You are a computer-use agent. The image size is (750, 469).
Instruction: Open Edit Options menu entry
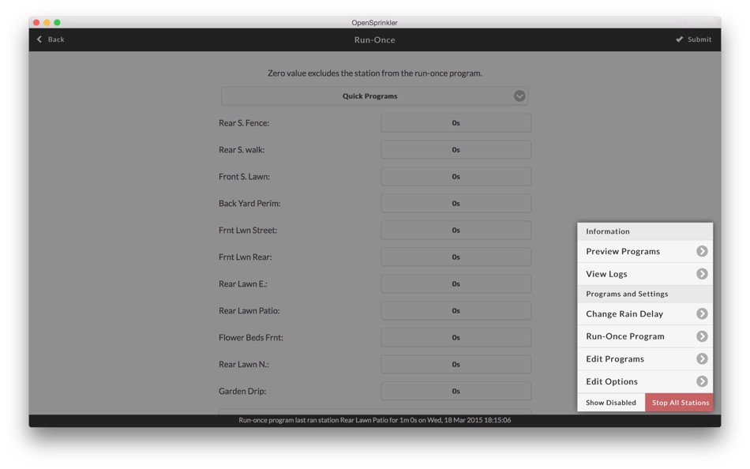coord(645,381)
